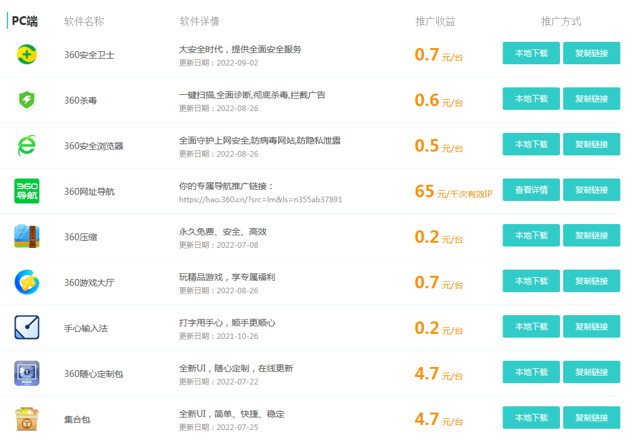Copy link for 360杀毒
The height and width of the screenshot is (440, 630).
591,99
